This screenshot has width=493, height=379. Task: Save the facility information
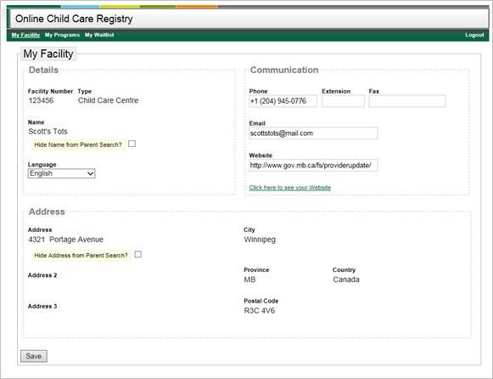click(34, 356)
